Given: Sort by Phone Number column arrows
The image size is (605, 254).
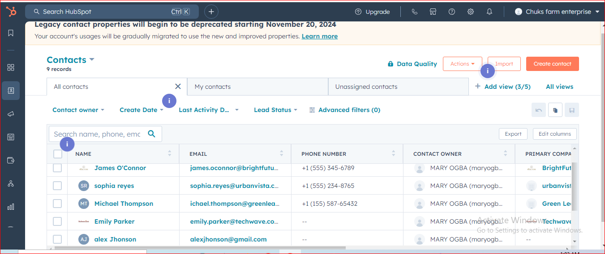Looking at the screenshot, I should pyautogui.click(x=394, y=154).
